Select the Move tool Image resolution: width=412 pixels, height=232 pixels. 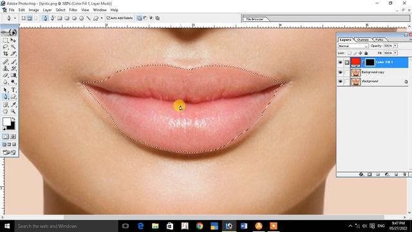coord(13,40)
